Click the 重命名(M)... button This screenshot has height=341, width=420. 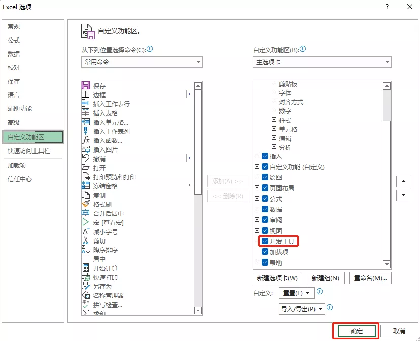pos(370,278)
